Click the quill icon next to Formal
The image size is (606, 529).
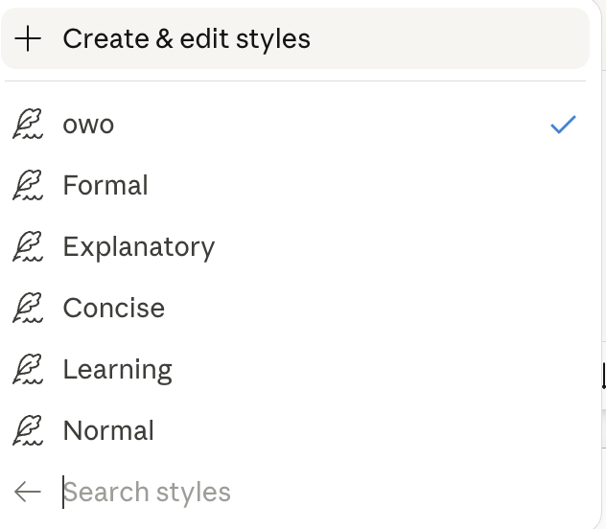coord(29,186)
